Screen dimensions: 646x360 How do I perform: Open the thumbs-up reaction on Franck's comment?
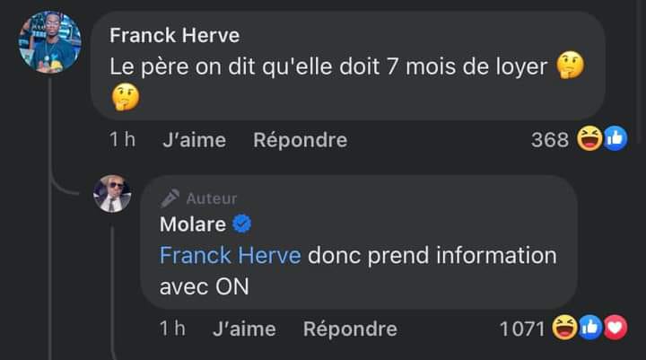click(615, 138)
